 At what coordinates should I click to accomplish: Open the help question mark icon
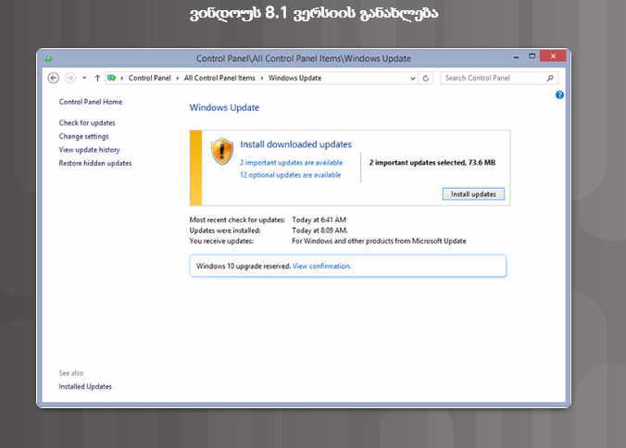pyautogui.click(x=560, y=95)
